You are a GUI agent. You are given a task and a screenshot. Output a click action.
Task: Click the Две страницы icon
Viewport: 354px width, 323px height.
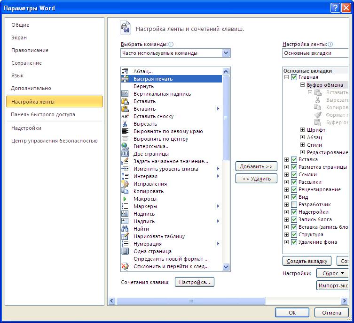125,154
